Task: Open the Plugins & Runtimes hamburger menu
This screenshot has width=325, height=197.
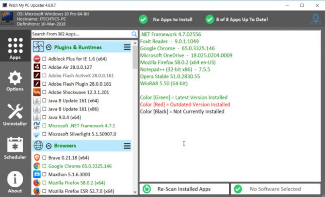Action: coord(127,47)
